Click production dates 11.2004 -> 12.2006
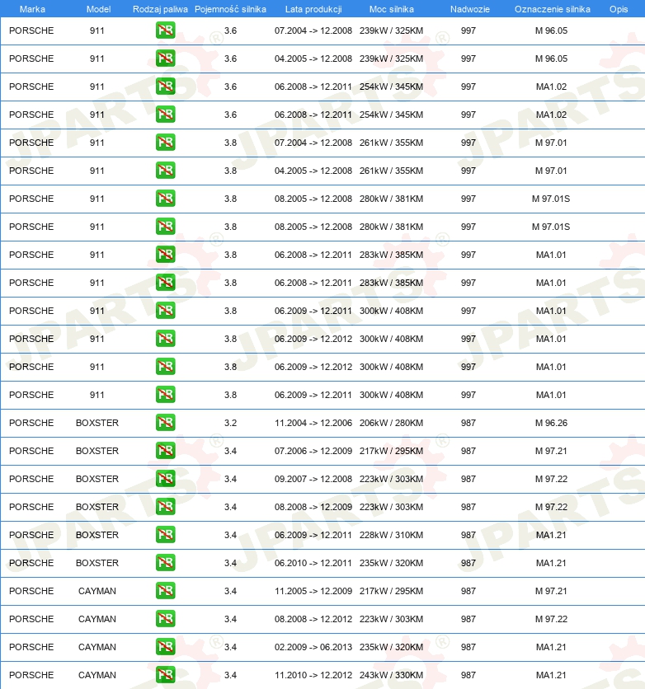The width and height of the screenshot is (645, 689). 313,423
